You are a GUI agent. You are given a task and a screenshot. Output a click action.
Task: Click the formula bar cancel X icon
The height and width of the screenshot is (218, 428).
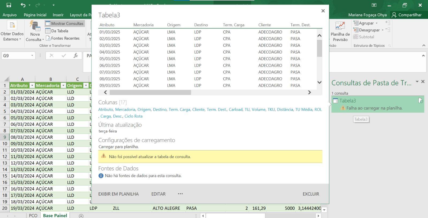52,56
